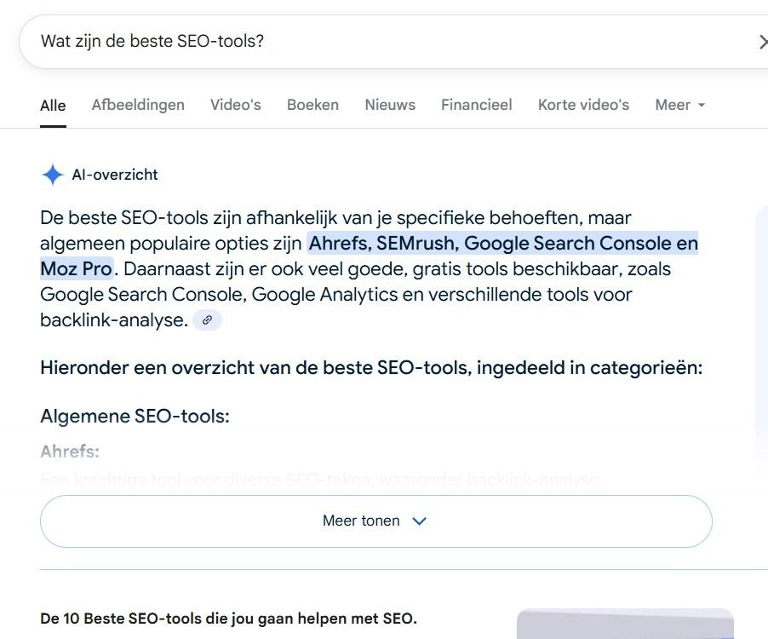The image size is (768, 639).
Task: Open the source link chip after backlink-analyse
Action: pos(207,320)
